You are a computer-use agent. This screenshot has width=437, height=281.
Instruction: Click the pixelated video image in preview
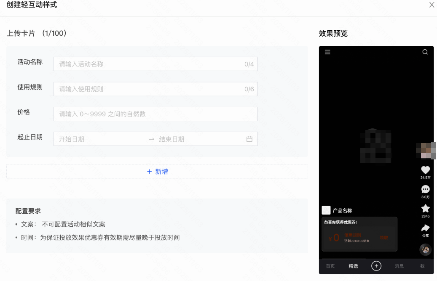[375, 146]
